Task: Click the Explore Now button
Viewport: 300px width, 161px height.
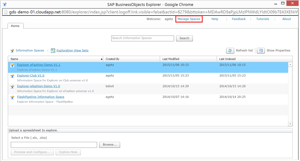Action: coord(68,152)
